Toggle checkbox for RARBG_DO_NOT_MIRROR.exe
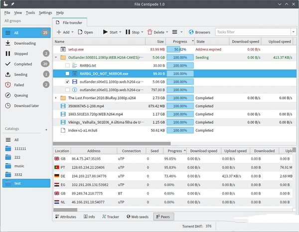This screenshot has height=232, width=299. 67,73
